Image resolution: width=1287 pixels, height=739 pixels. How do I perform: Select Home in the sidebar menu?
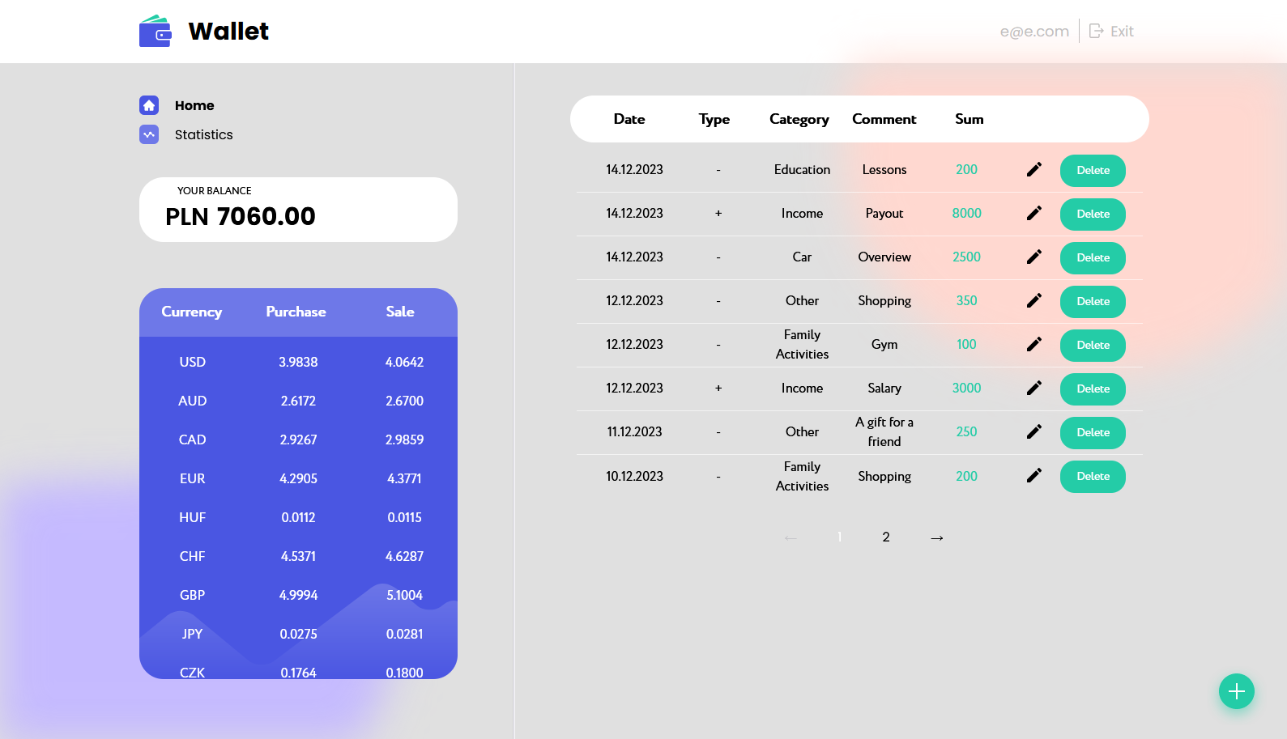(194, 105)
